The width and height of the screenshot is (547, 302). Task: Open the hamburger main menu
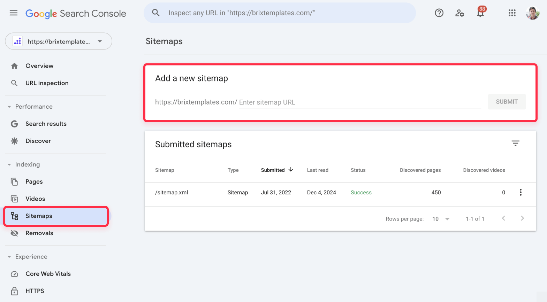click(x=14, y=13)
